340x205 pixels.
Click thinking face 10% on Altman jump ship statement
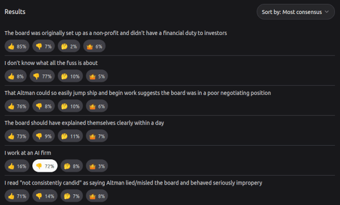point(70,106)
